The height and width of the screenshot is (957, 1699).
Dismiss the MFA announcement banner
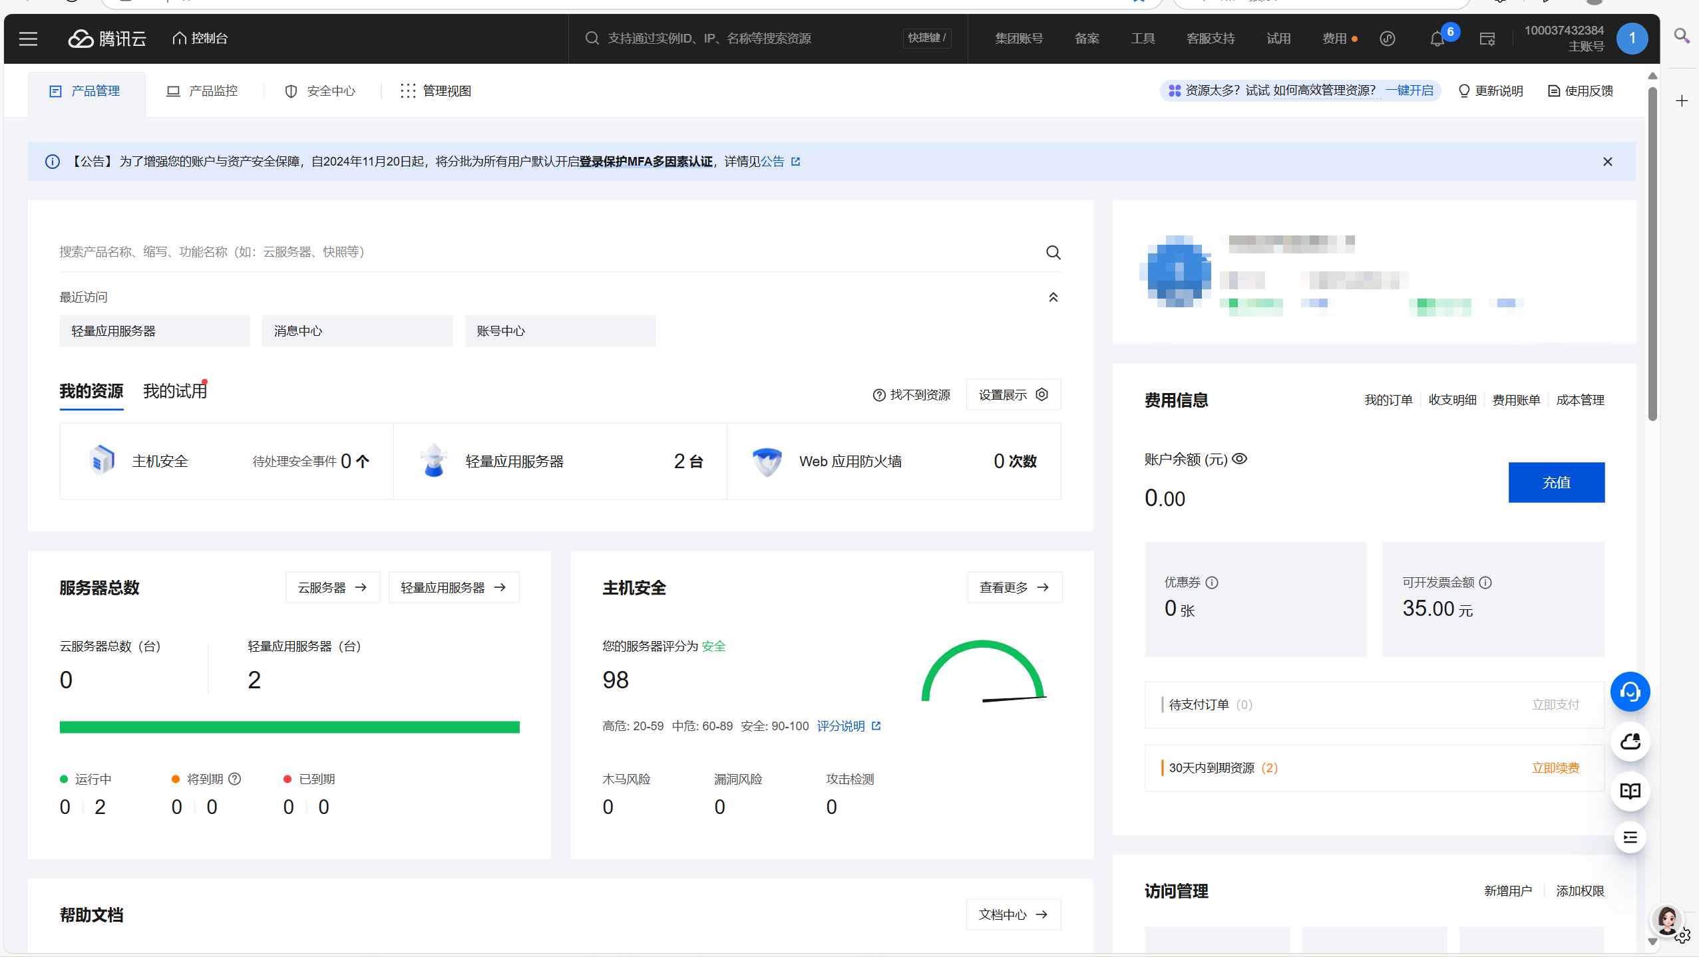(x=1607, y=162)
